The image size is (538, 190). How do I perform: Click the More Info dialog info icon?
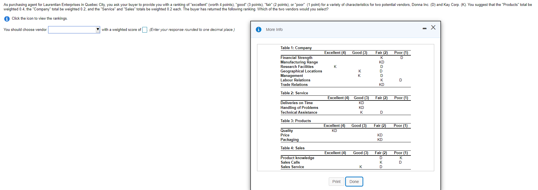point(259,29)
